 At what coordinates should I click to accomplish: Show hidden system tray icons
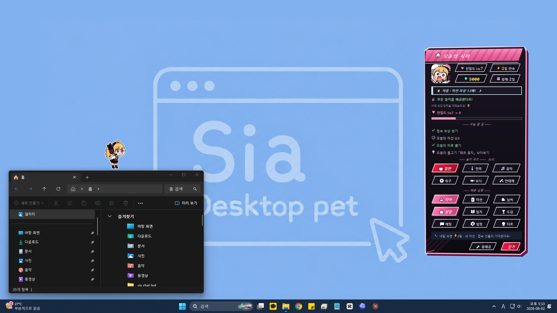[494, 306]
